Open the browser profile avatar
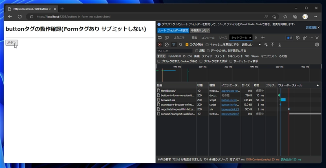The height and width of the screenshot is (168, 326). pos(305,17)
